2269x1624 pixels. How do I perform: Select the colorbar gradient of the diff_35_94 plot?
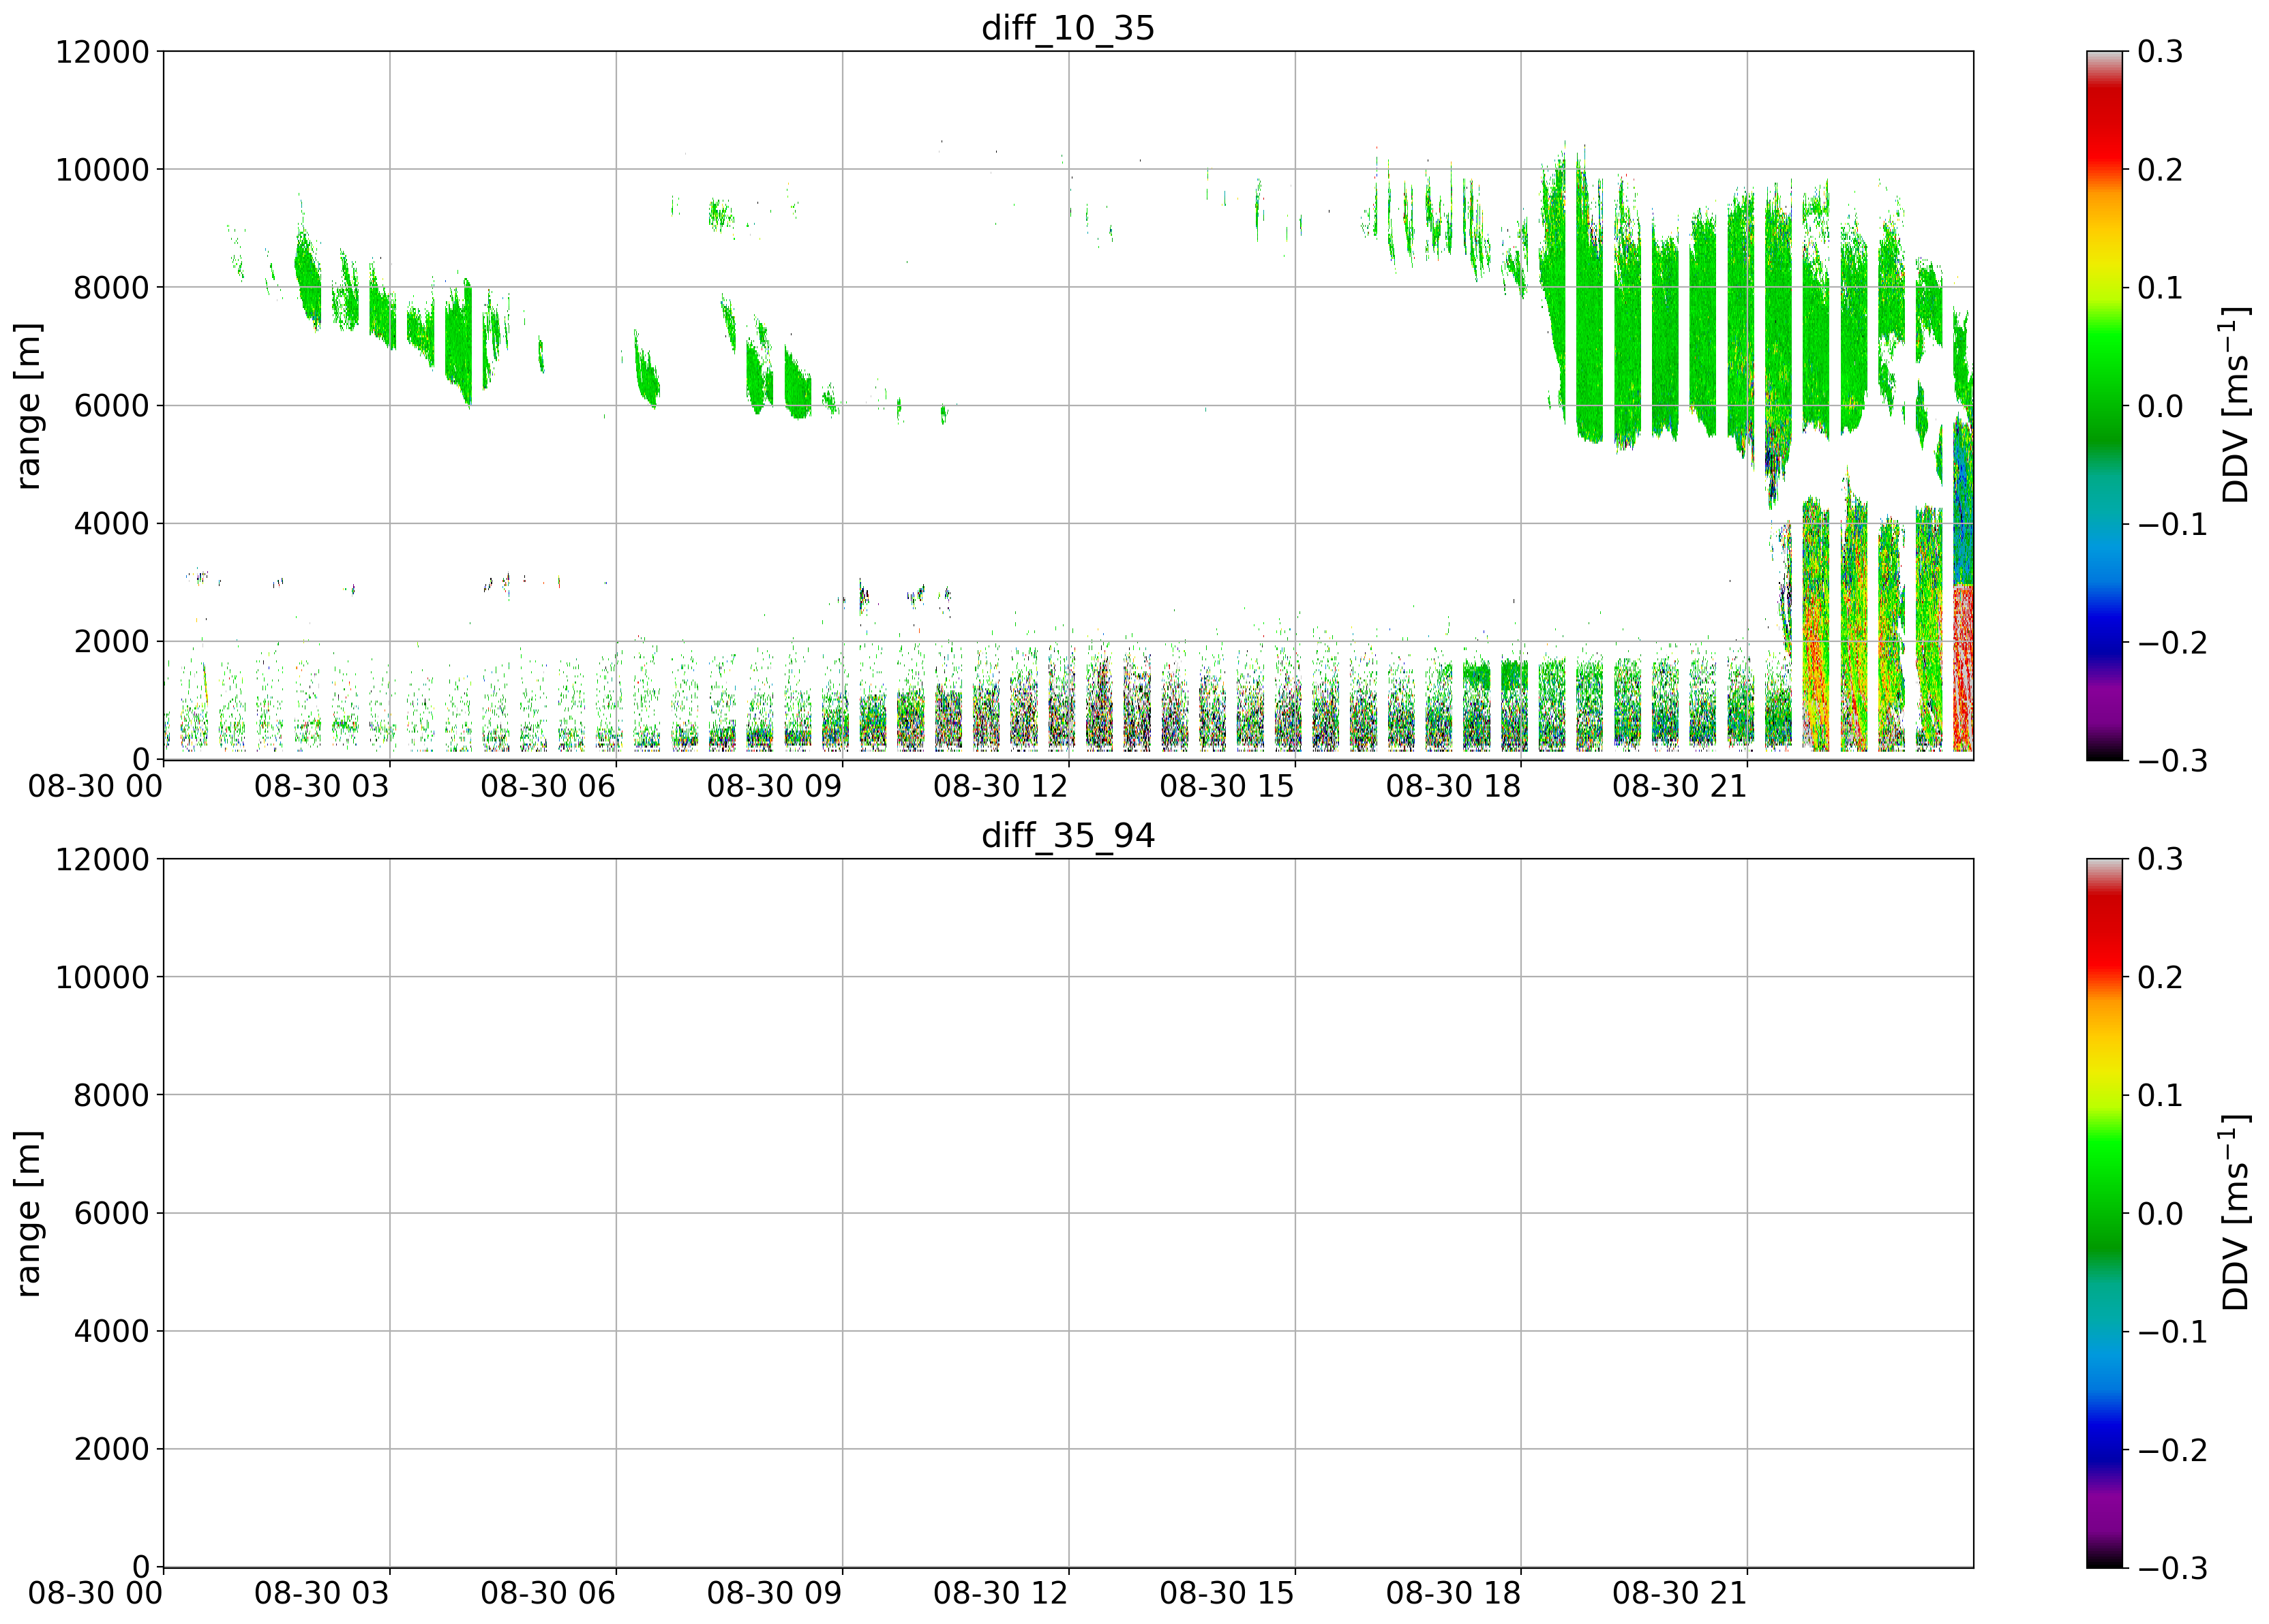coord(2105,1212)
